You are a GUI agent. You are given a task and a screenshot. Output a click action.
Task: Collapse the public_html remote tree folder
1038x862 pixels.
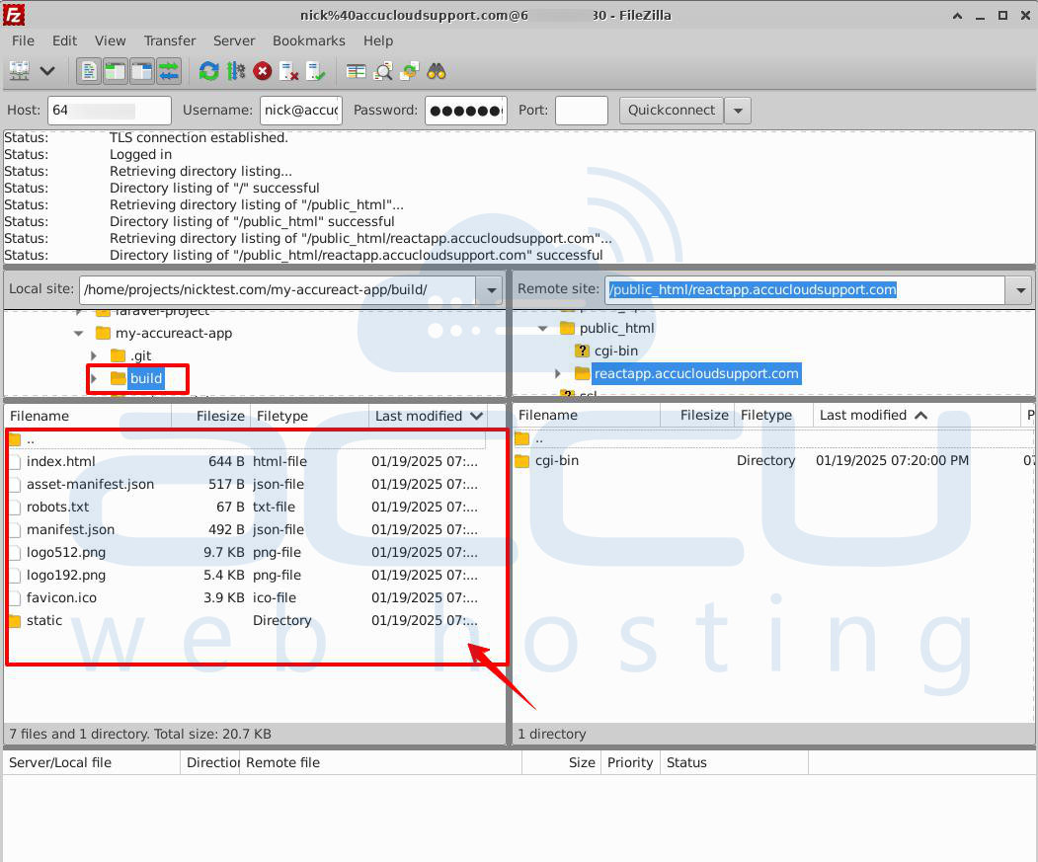click(x=543, y=329)
